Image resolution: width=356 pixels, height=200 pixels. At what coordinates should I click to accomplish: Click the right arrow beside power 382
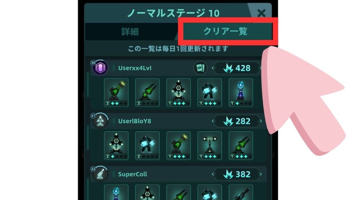point(260,174)
